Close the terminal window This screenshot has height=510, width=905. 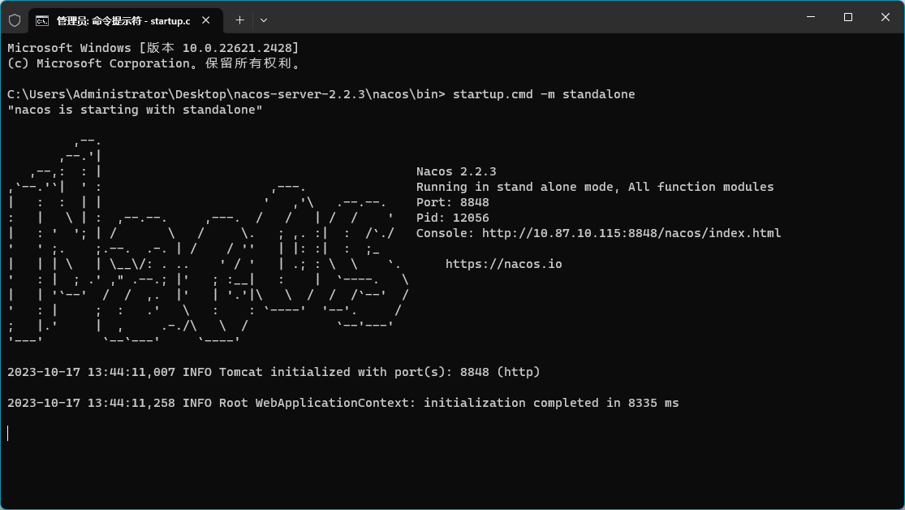(885, 17)
